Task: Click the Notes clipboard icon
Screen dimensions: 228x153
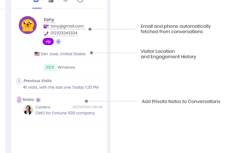Action: pos(19,100)
